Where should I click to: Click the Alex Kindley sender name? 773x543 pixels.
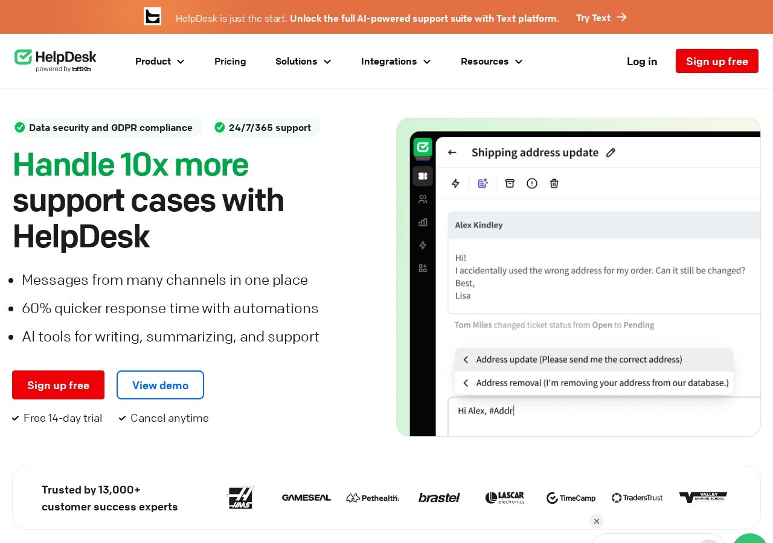coord(479,225)
